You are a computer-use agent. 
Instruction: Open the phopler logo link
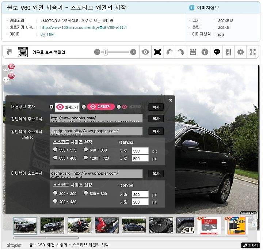tap(14, 245)
